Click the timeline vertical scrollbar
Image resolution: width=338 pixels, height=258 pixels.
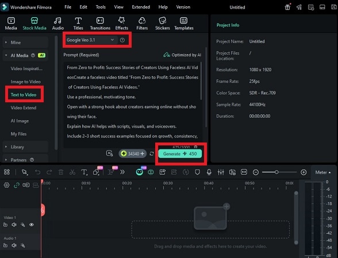coord(296,218)
